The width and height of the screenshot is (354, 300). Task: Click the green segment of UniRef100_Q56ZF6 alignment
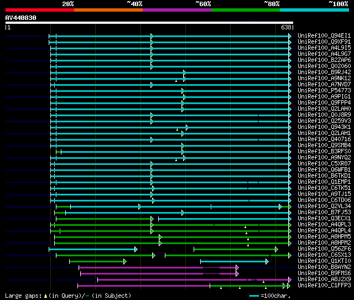(x=235, y=250)
